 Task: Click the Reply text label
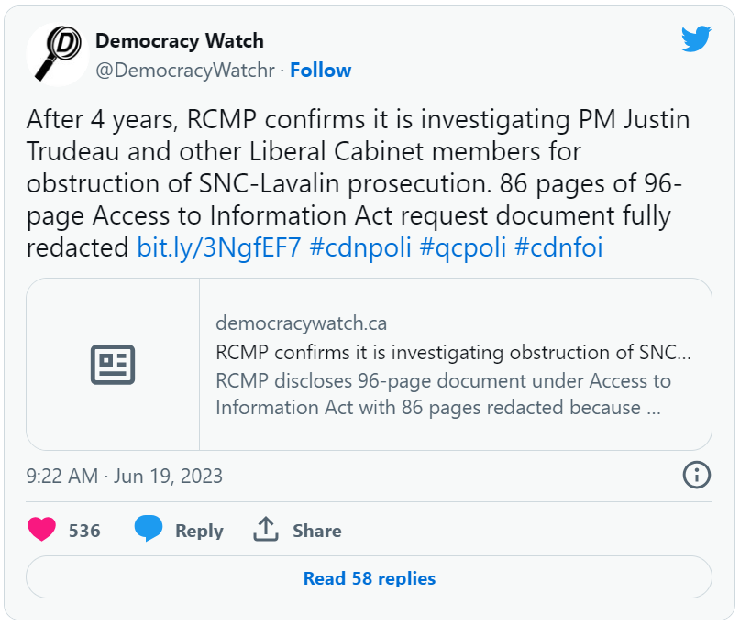[199, 531]
